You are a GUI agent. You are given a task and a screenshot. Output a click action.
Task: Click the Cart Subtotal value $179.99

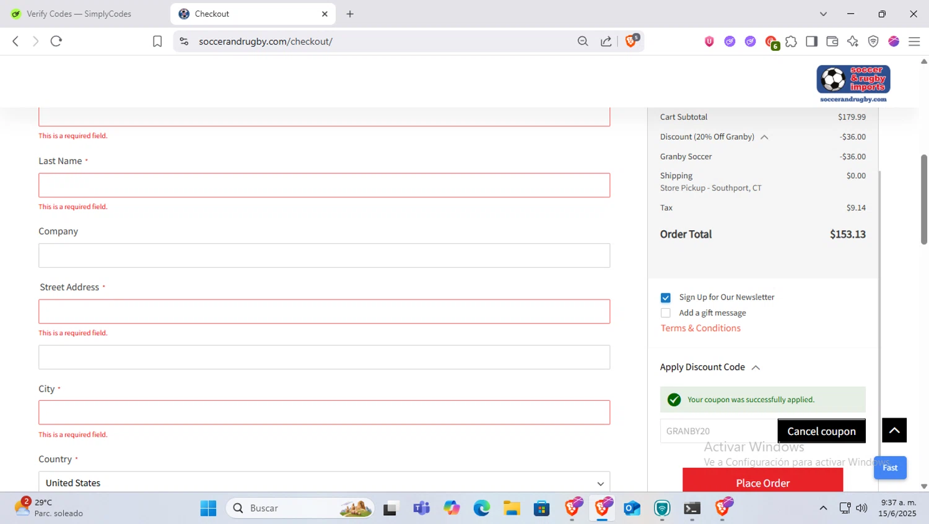(852, 117)
